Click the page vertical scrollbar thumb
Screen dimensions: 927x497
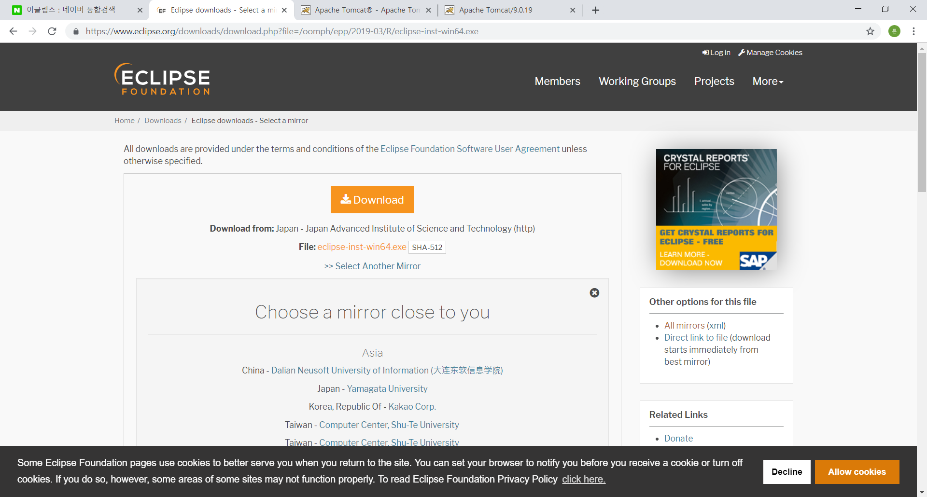pos(922,123)
